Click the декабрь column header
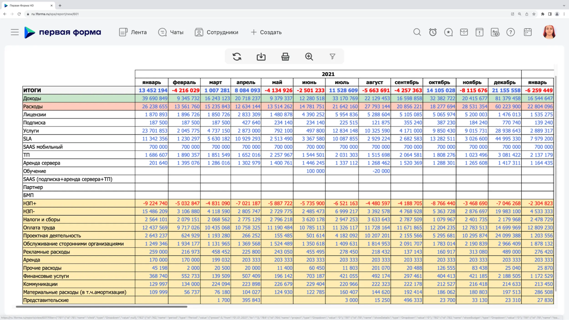This screenshot has width=569, height=320. [x=505, y=82]
